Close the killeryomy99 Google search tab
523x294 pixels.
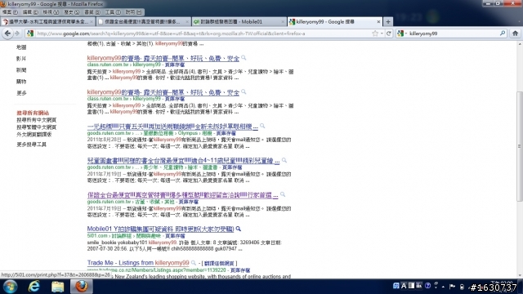click(x=378, y=22)
